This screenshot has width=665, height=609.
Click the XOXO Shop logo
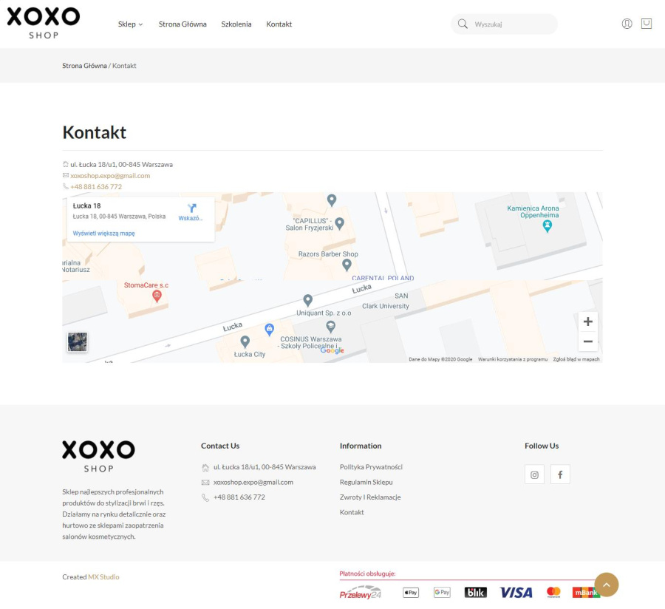(42, 23)
